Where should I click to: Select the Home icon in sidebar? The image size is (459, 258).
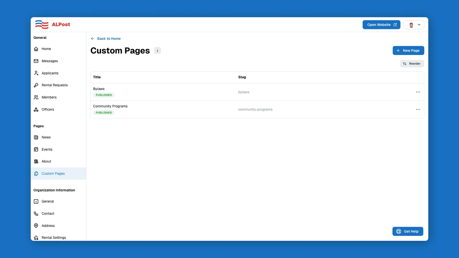[36, 49]
